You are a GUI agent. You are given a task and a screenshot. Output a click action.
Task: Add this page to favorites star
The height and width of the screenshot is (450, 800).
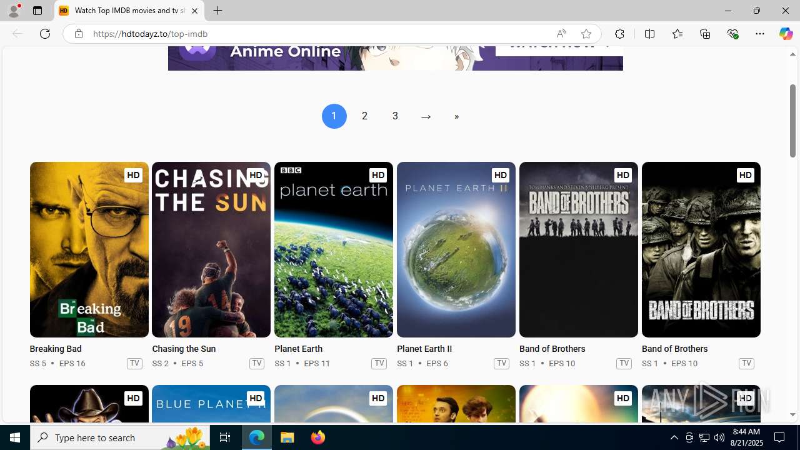(x=586, y=34)
